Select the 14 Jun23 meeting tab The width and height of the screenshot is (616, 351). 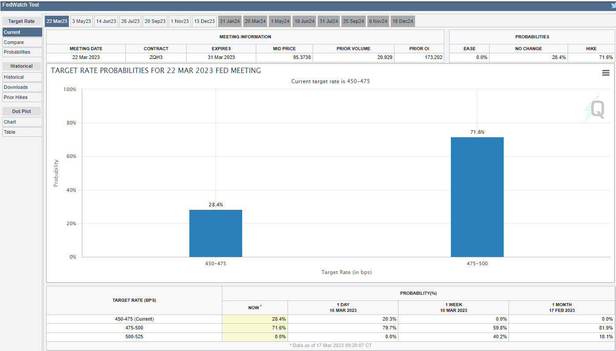coord(106,21)
